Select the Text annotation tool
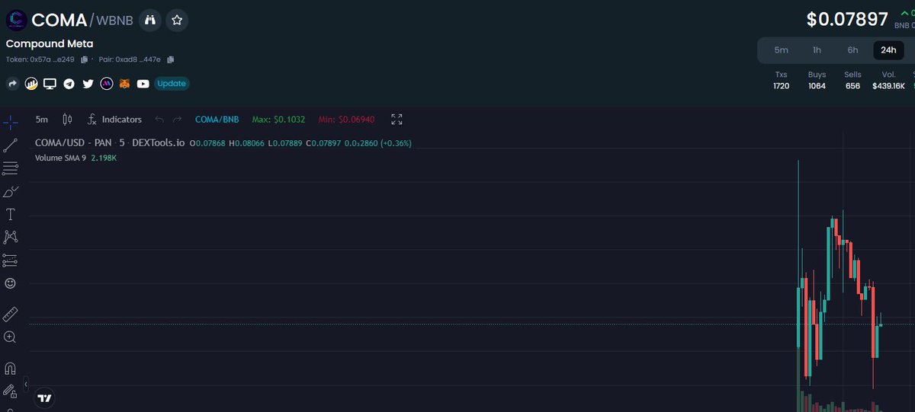The height and width of the screenshot is (412, 915). pyautogui.click(x=10, y=215)
